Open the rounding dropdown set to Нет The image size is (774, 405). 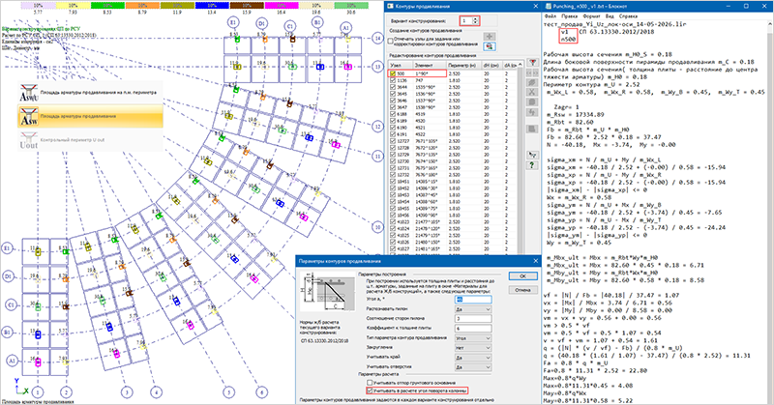(x=473, y=348)
